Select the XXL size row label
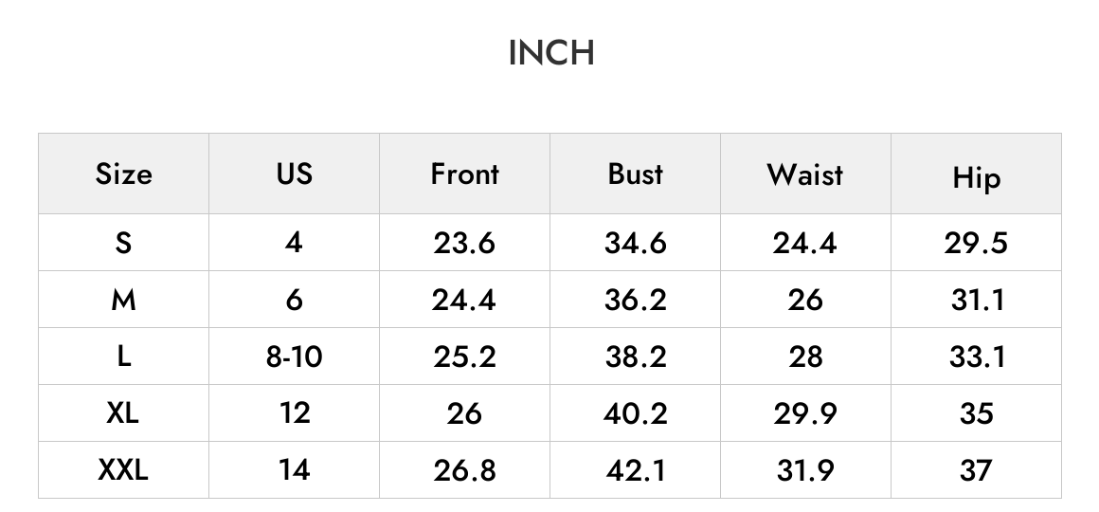Screen dimensions: 1099x512 pos(123,470)
